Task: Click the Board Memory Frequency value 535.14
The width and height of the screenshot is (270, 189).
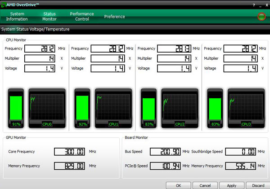Action: pyautogui.click(x=241, y=166)
